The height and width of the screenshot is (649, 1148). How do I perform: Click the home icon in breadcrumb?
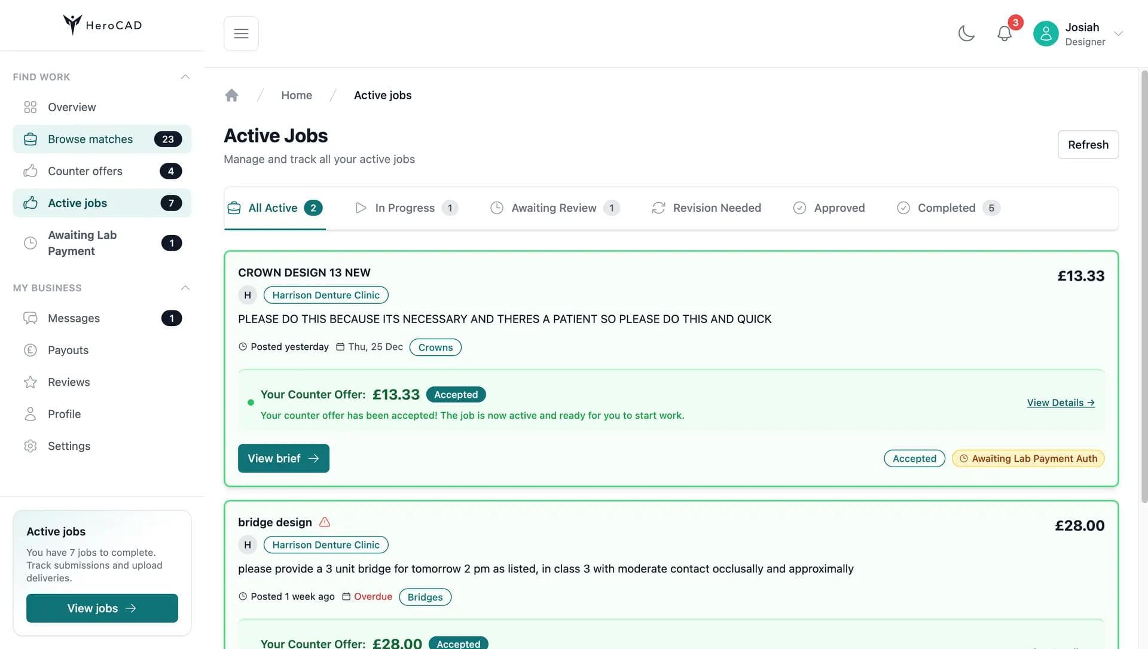tap(231, 95)
